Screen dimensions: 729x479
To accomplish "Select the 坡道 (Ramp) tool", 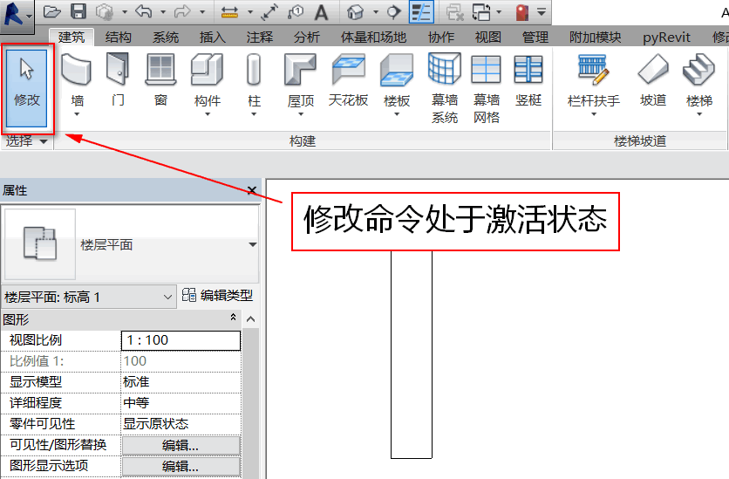I will click(x=653, y=79).
